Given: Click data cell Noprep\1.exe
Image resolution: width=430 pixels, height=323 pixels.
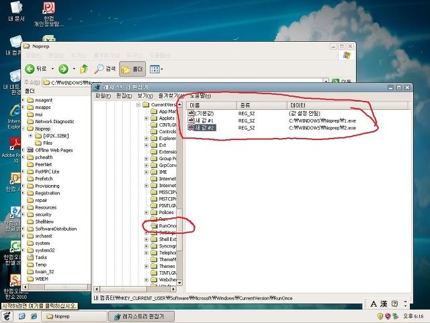Looking at the screenshot, I should pos(322,120).
